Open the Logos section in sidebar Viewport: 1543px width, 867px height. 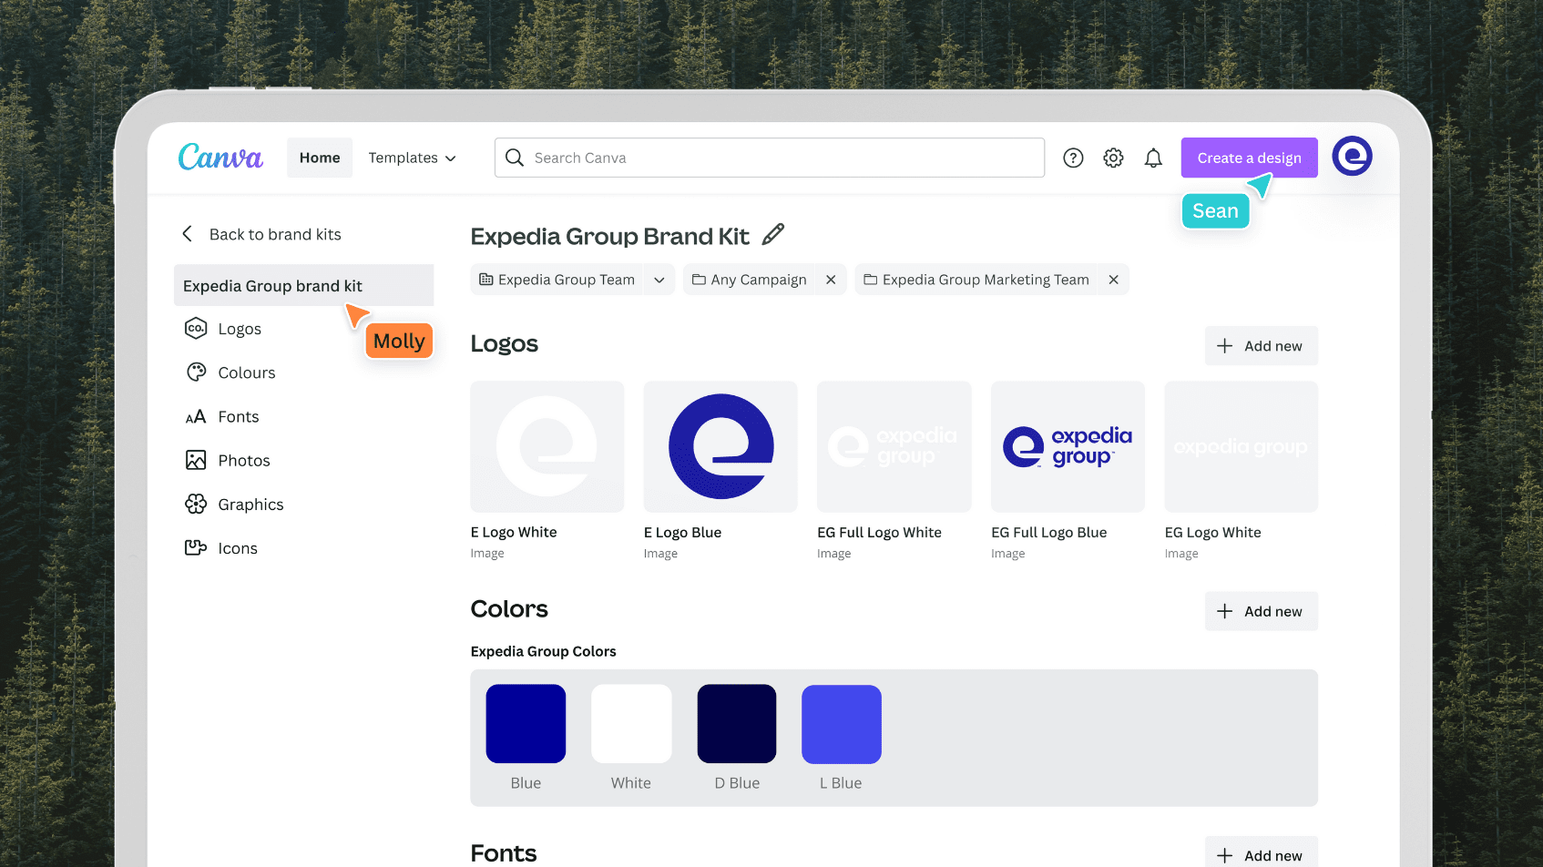tap(197, 328)
